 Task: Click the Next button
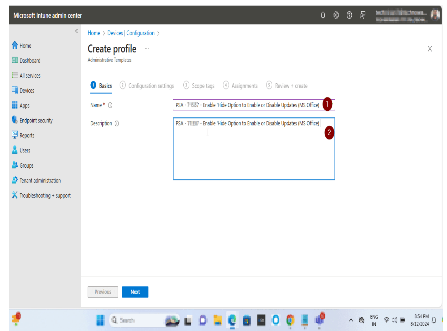coord(135,292)
